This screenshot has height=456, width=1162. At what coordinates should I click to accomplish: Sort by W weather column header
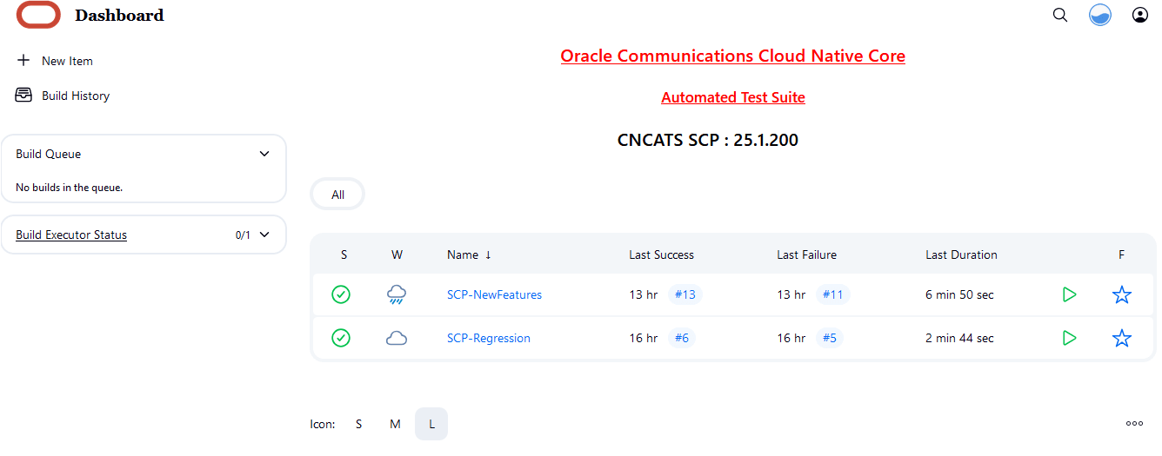pos(397,254)
